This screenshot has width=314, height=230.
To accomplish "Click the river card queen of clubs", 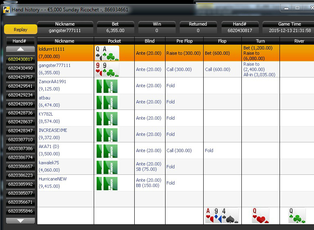I will tap(297, 215).
